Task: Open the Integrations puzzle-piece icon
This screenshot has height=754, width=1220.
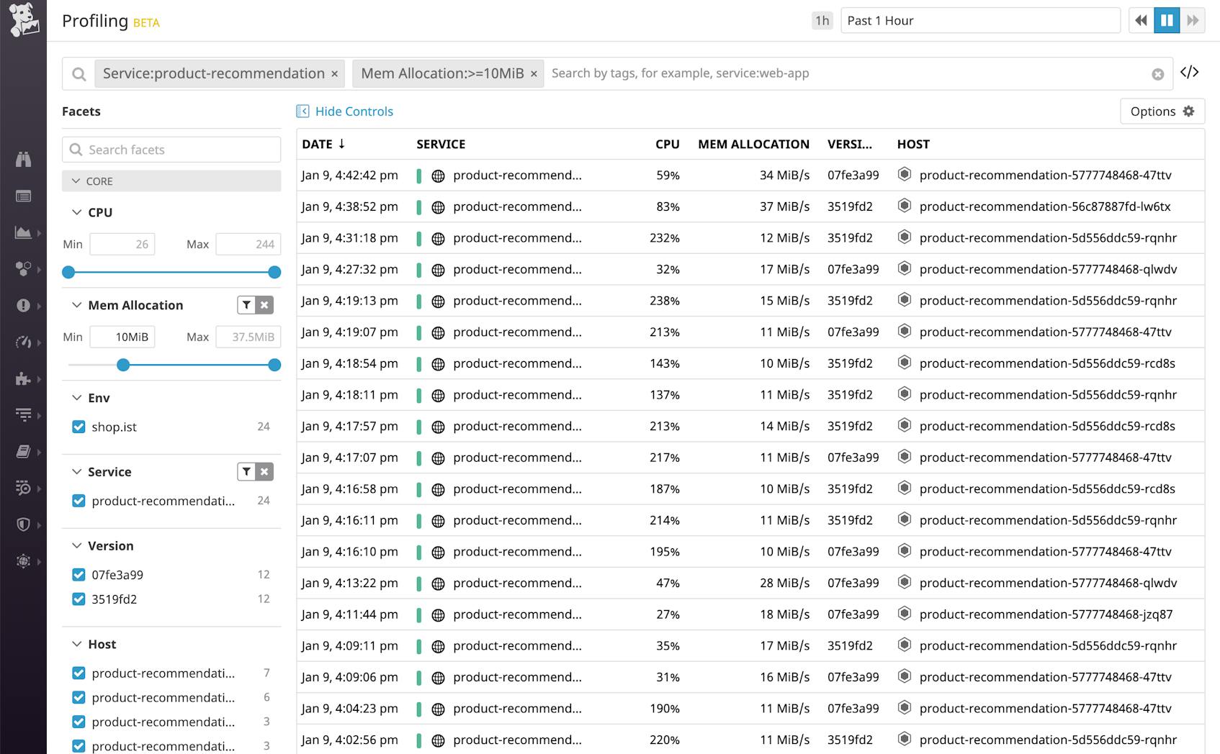Action: 24,379
